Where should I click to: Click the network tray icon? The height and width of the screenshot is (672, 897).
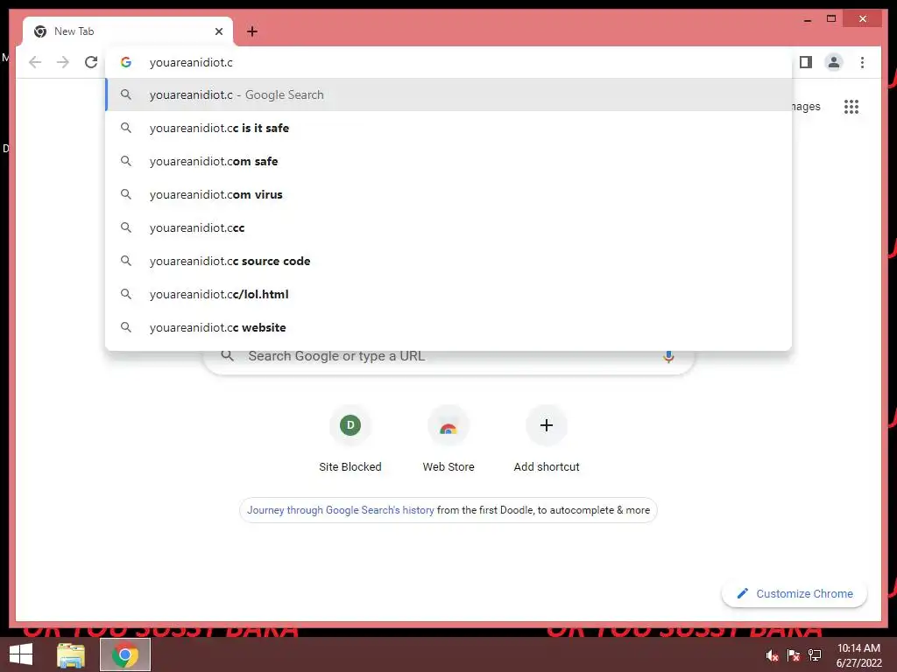click(x=815, y=655)
